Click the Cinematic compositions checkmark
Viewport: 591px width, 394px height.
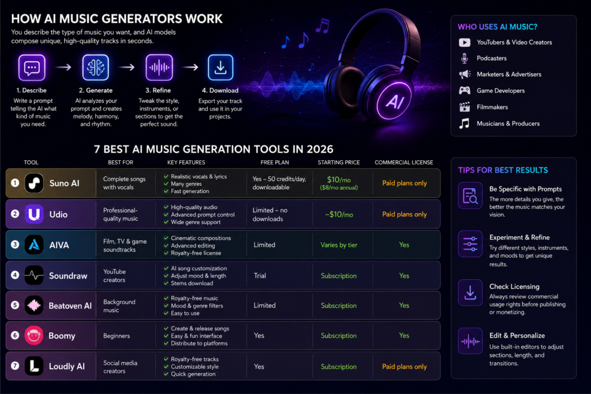click(166, 238)
